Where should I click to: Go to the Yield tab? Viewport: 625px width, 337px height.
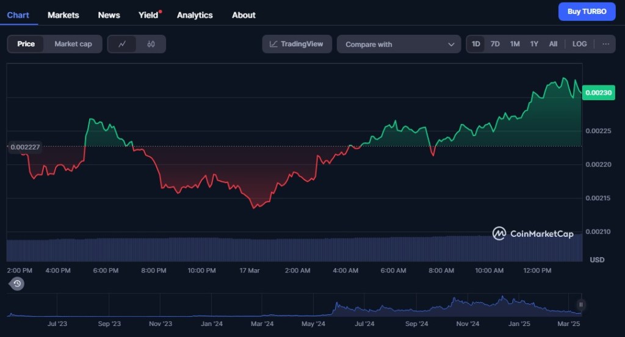(x=148, y=15)
